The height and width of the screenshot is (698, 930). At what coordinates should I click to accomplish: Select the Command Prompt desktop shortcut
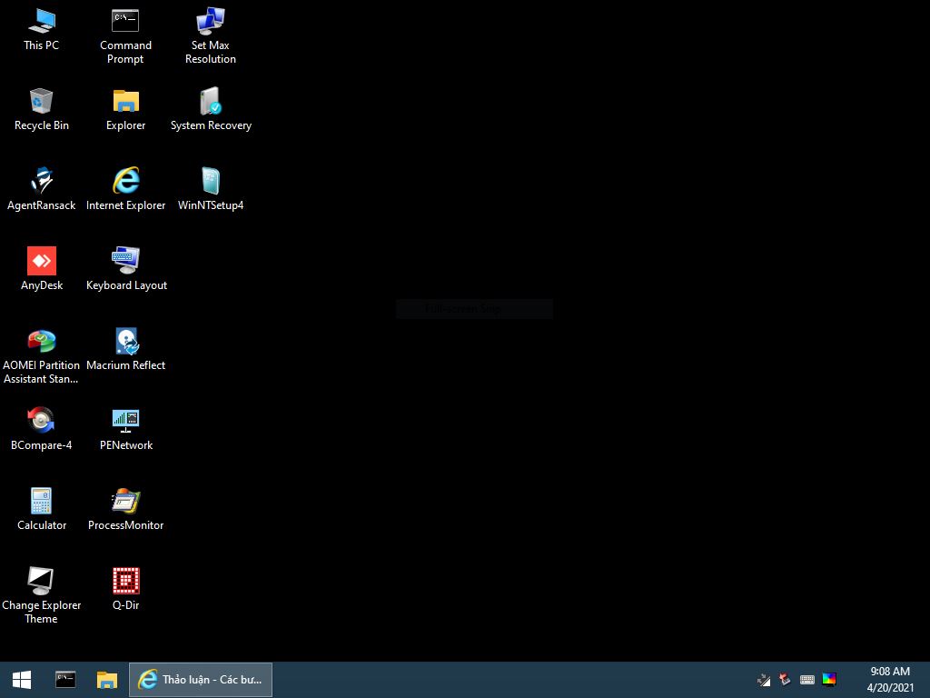coord(125,36)
